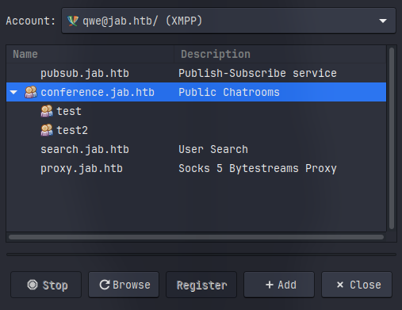
Task: Click the Public Chatrooms description
Action: (x=229, y=92)
